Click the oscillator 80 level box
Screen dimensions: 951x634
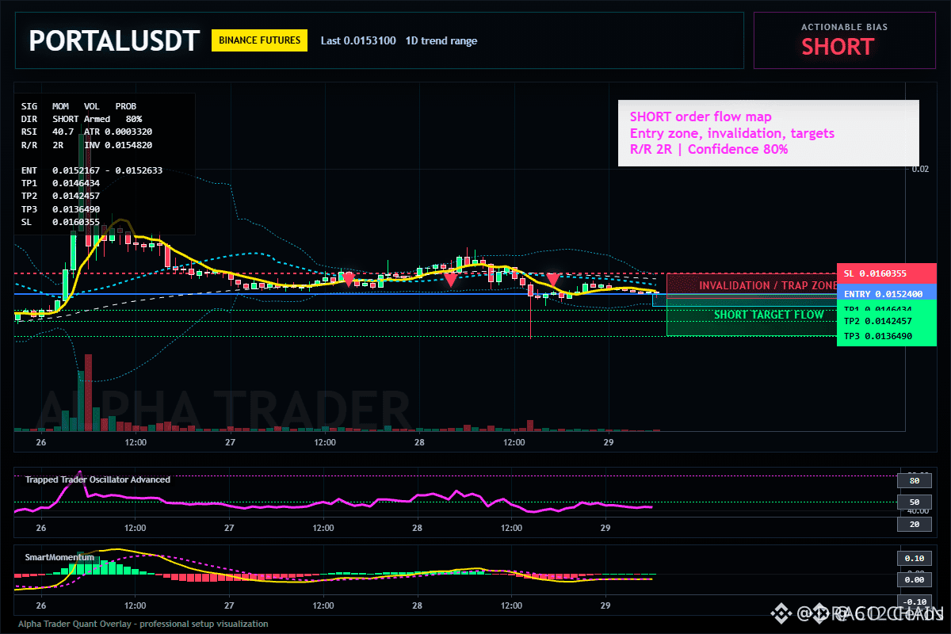tap(914, 480)
